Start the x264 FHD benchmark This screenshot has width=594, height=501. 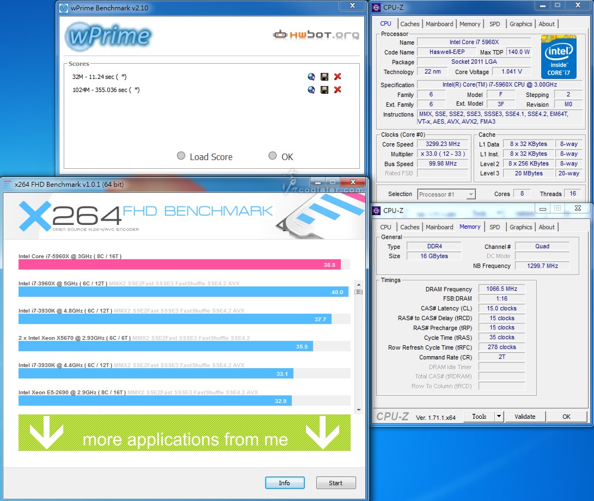[335, 483]
